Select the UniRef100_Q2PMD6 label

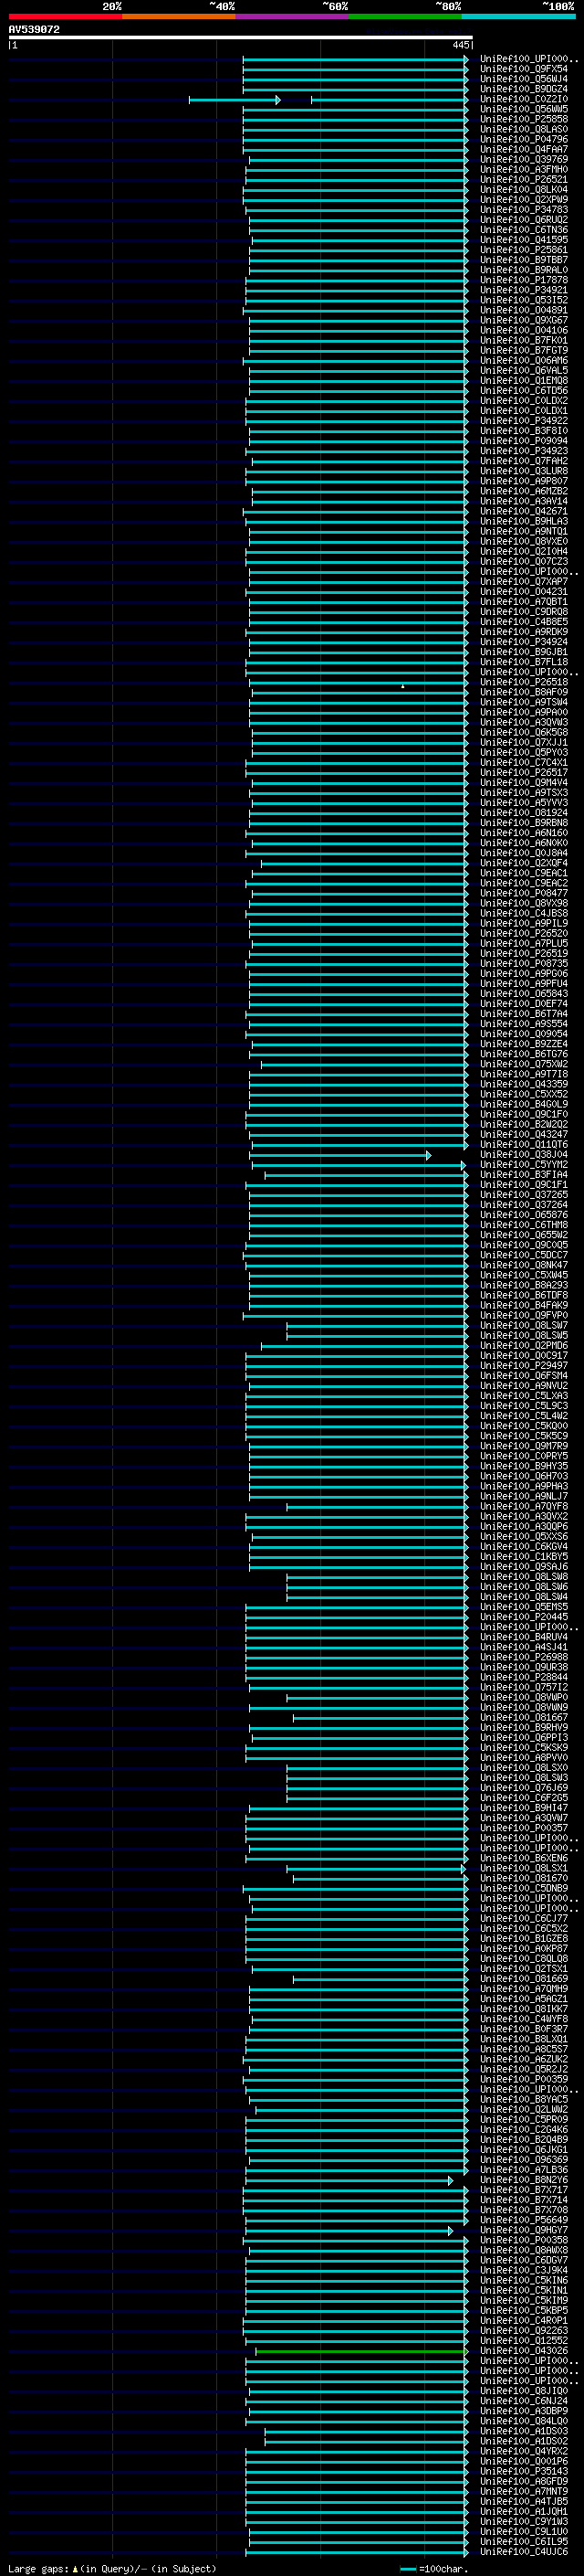point(523,1345)
